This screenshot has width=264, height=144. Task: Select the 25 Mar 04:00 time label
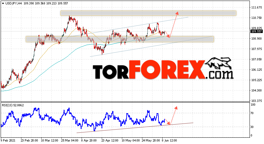point(70,140)
